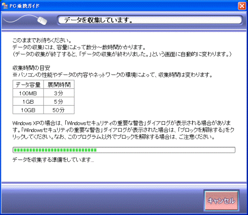Click the 50分 table cell
The height and width of the screenshot is (215, 248).
tap(59, 110)
